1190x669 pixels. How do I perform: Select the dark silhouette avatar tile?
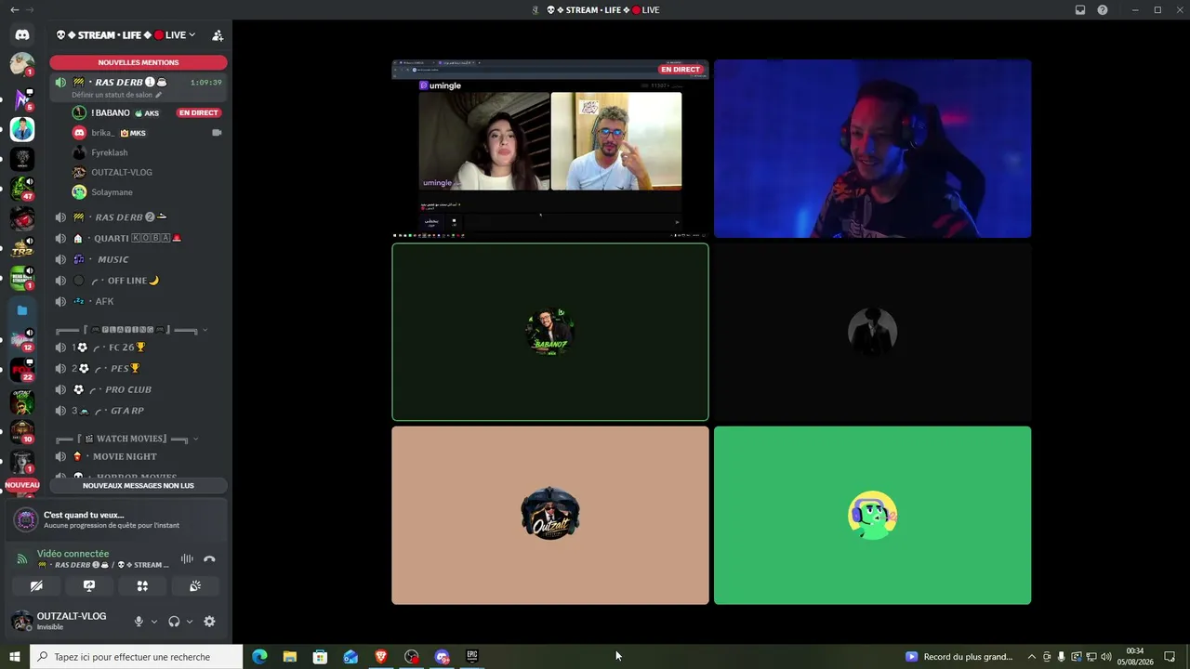[873, 332]
